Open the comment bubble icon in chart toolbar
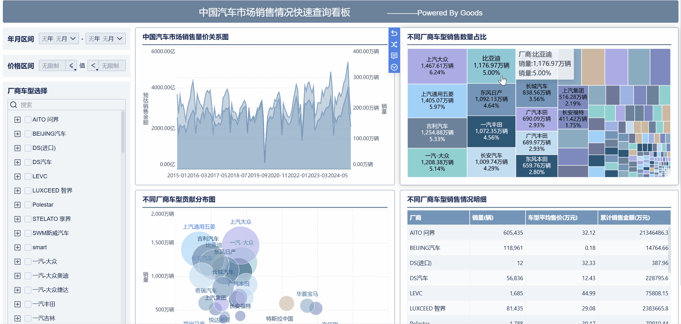The width and height of the screenshot is (681, 324). pos(394,56)
